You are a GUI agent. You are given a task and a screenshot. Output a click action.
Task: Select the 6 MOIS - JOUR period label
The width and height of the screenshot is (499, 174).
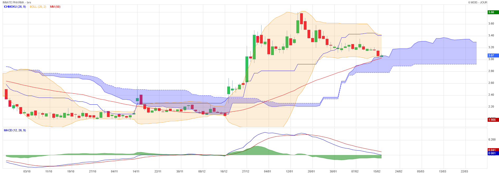coord(478,2)
